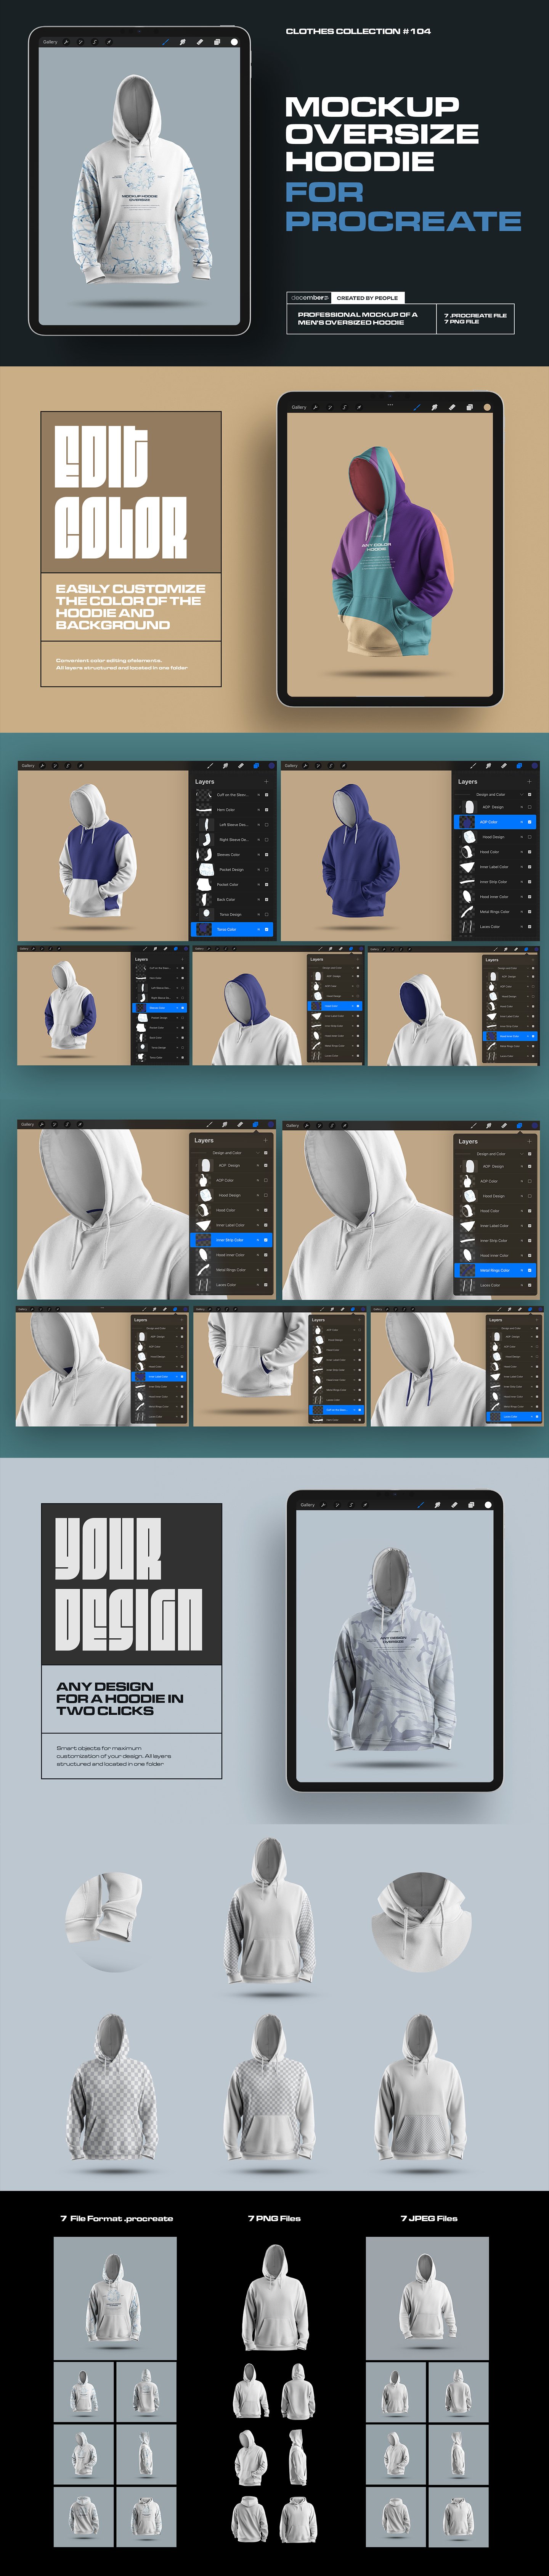The height and width of the screenshot is (2576, 549).
Task: Open large .procreate file preview thumbnail
Action: coord(115,2298)
